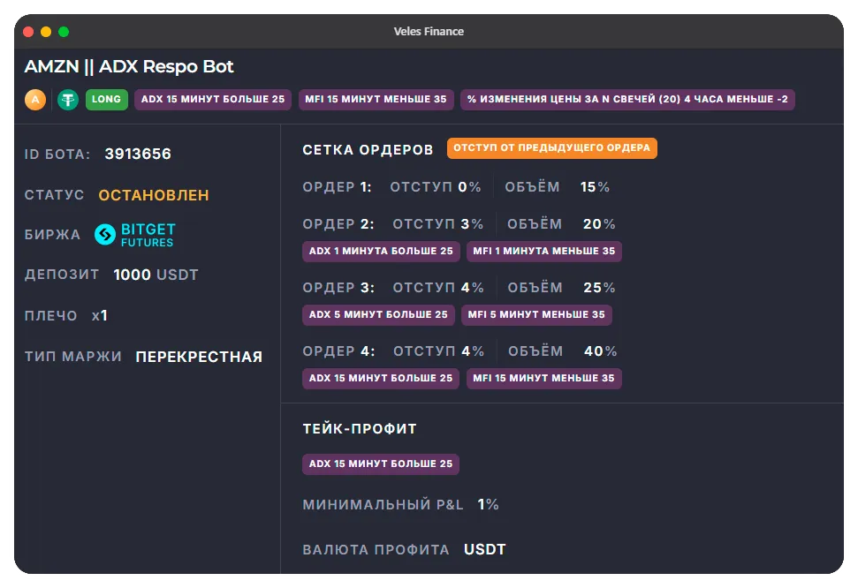Screen dimensions: 858x588
Task: Click the header ADX 15 minutes filter tag
Action: [213, 100]
